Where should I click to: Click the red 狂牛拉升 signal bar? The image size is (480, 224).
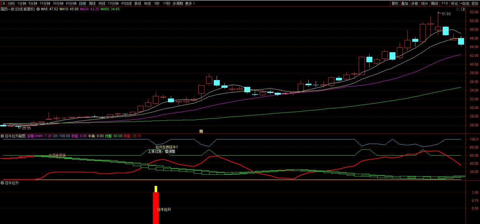(156, 208)
